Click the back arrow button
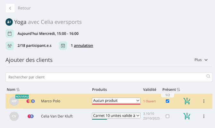This screenshot has width=215, height=128. pyautogui.click(x=10, y=8)
